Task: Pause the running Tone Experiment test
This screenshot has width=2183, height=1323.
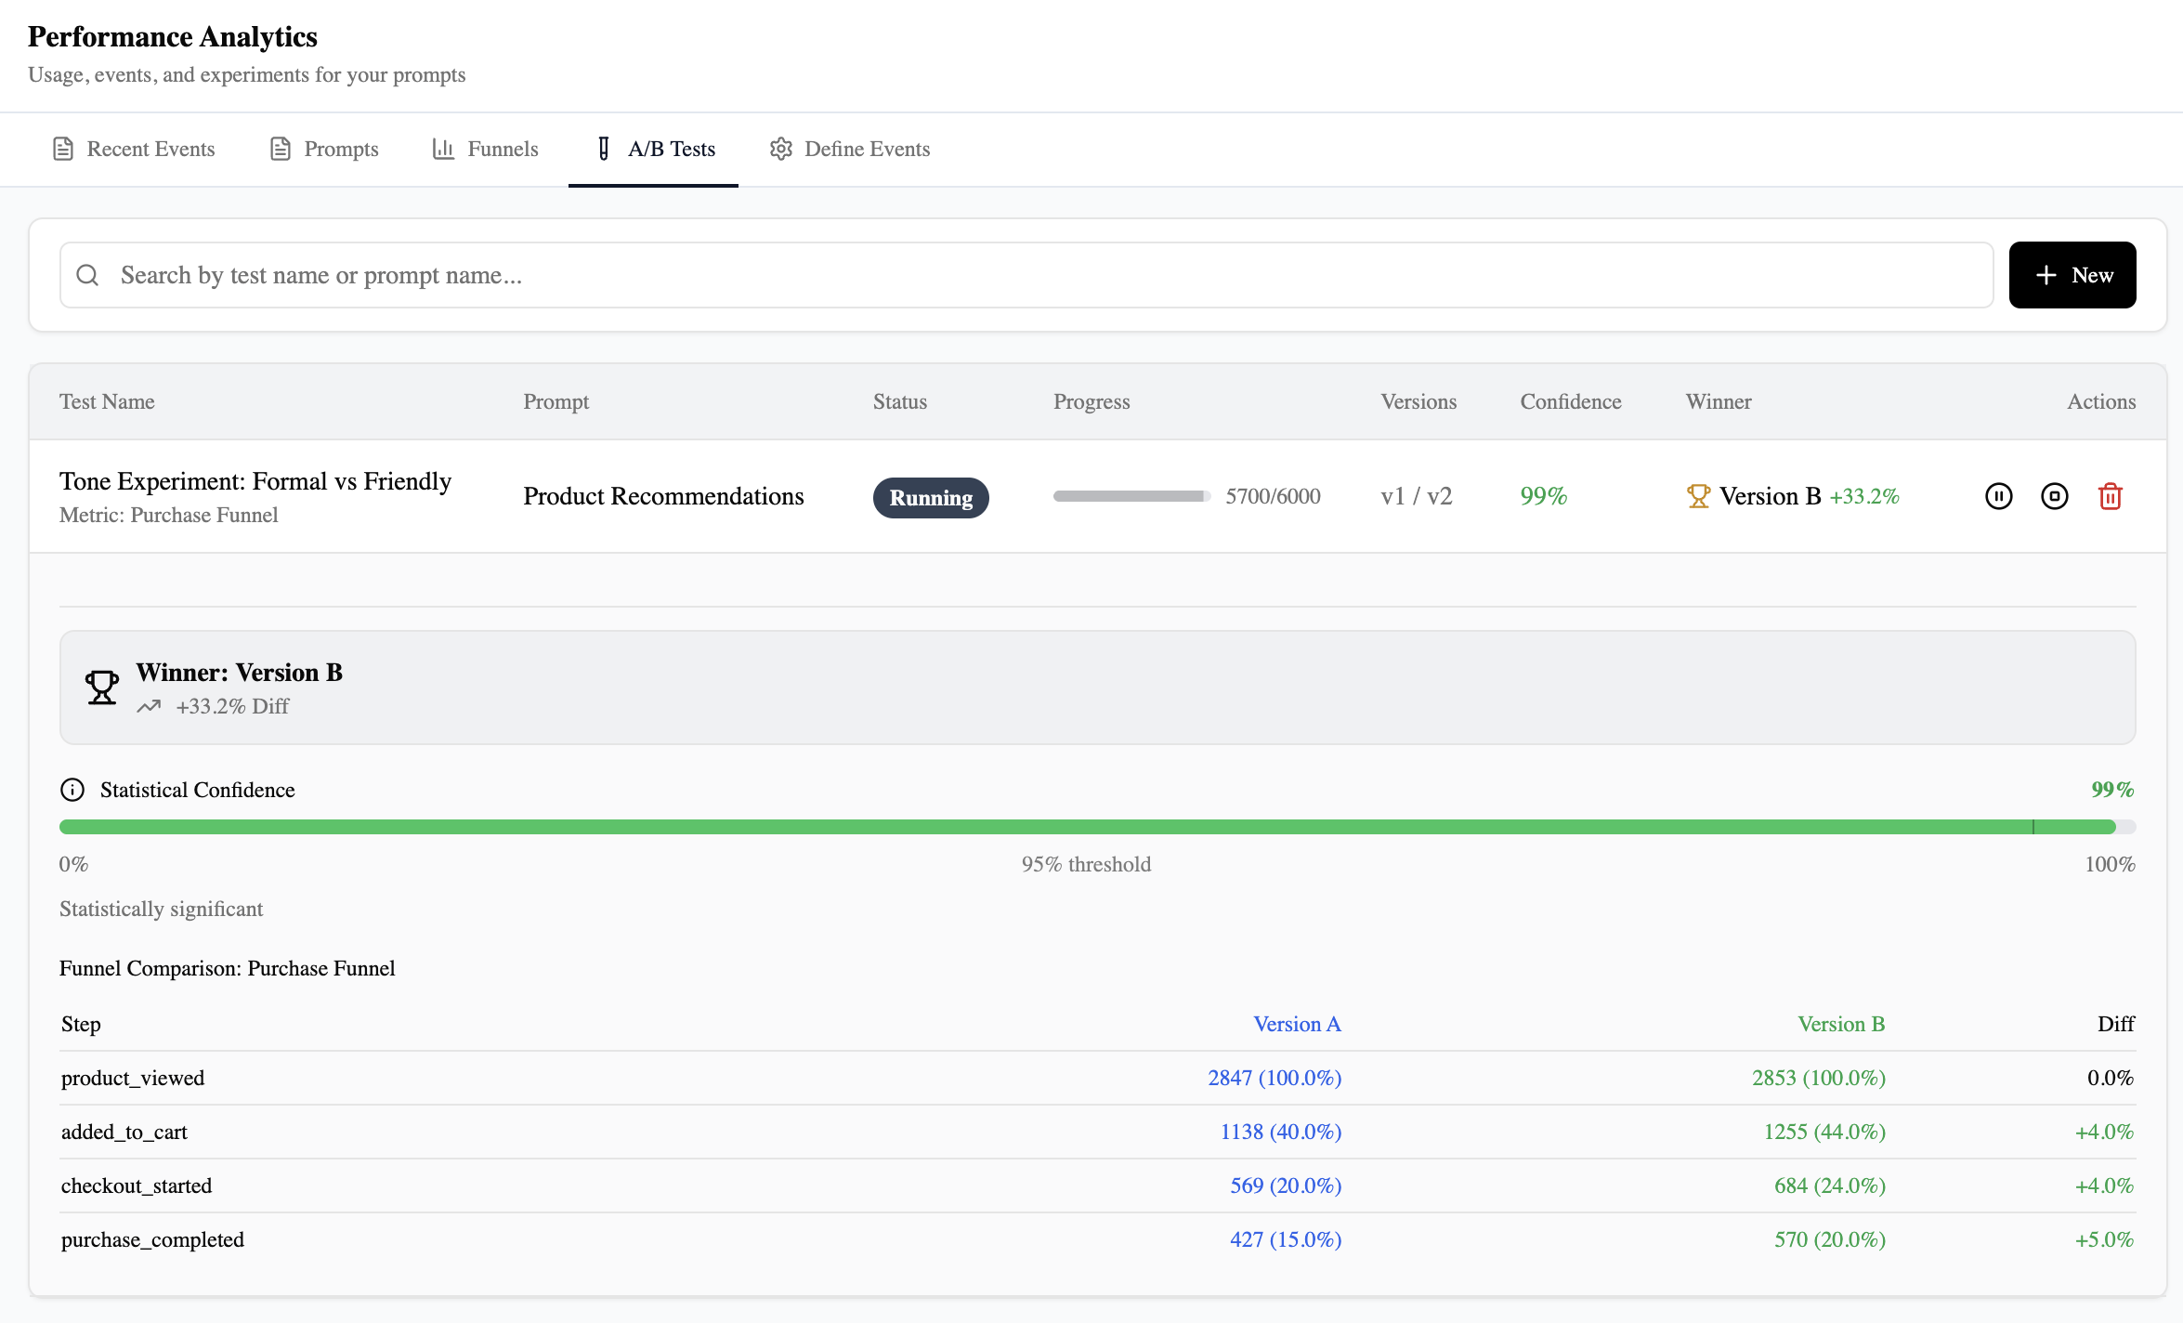Action: [x=1997, y=496]
